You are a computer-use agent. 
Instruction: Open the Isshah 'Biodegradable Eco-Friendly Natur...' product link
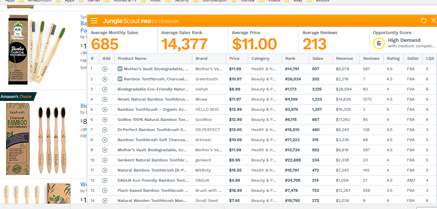(x=153, y=89)
